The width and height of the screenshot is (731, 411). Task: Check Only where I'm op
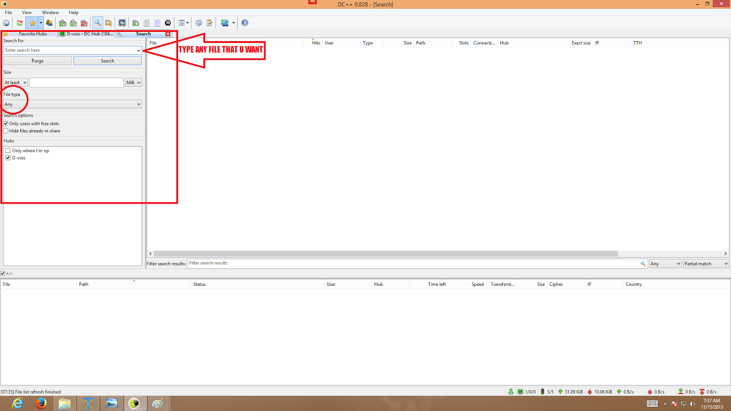tap(8, 150)
